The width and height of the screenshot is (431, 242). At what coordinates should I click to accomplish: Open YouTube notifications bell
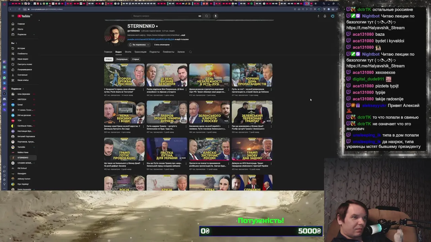pos(325,16)
